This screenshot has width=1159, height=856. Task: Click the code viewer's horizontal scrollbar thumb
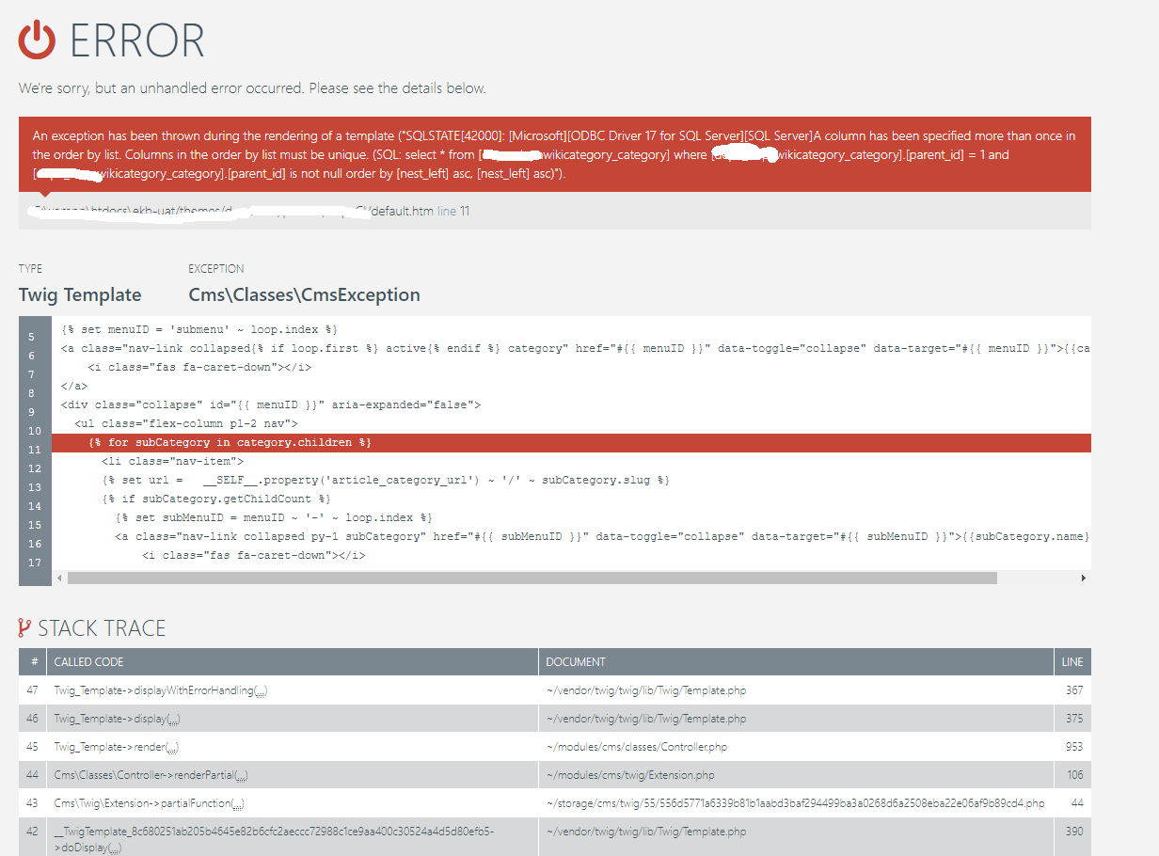(532, 578)
